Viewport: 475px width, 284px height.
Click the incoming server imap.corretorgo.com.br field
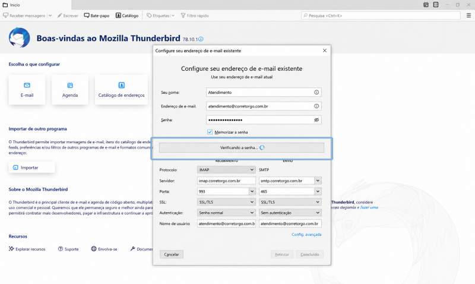click(x=226, y=181)
